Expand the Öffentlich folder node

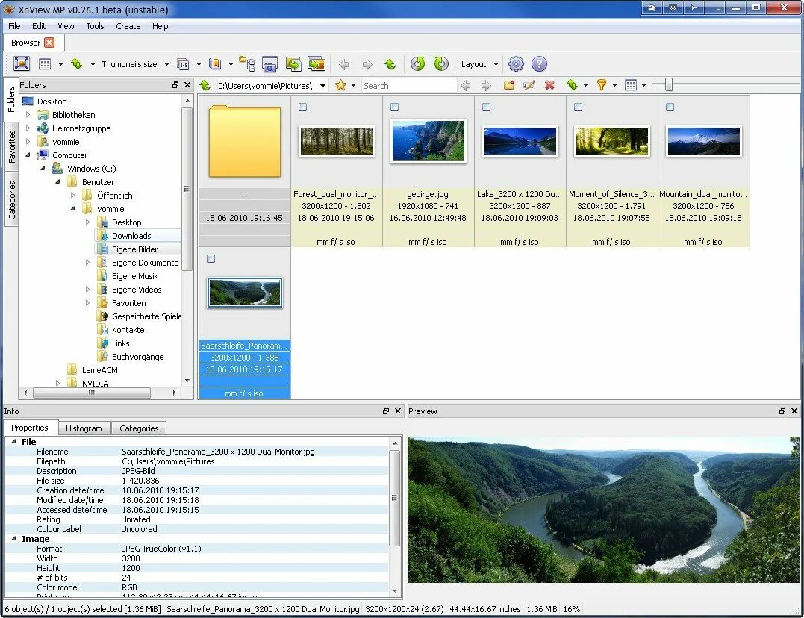coord(73,196)
